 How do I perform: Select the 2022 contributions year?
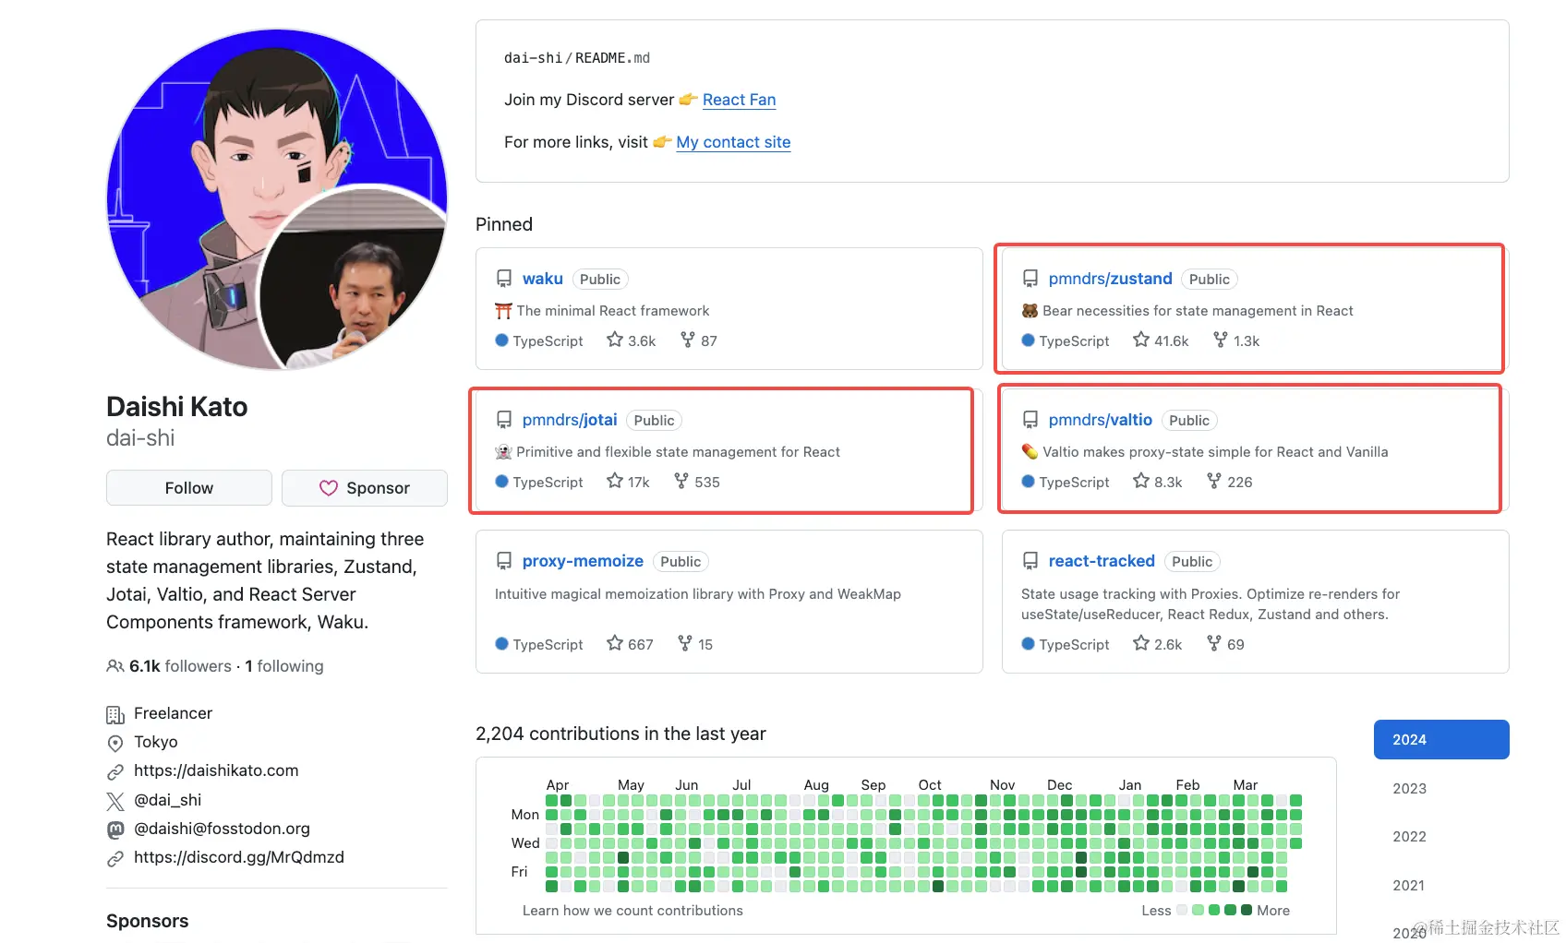(x=1409, y=837)
